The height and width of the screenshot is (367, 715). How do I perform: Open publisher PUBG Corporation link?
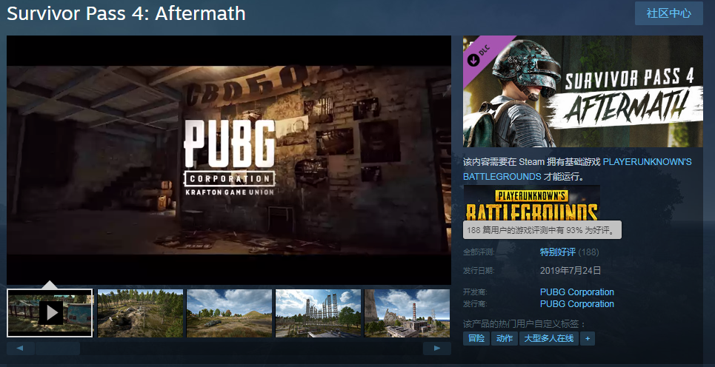click(577, 303)
